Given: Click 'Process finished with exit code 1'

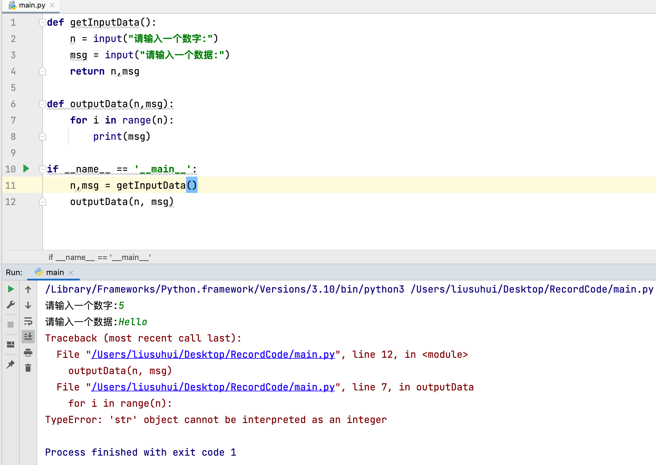Looking at the screenshot, I should [x=141, y=452].
